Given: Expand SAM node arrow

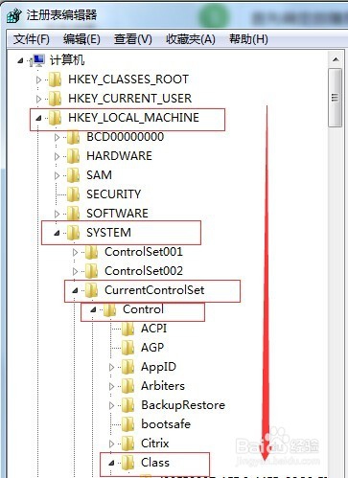Looking at the screenshot, I should [57, 175].
